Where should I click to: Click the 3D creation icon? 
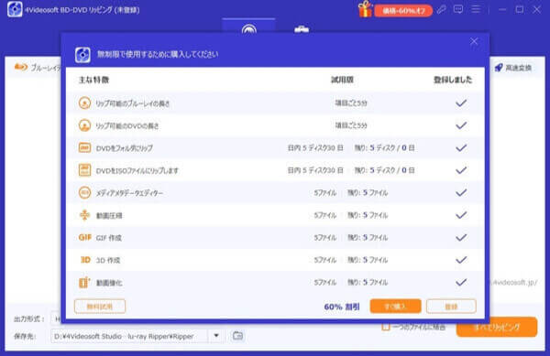tap(85, 260)
